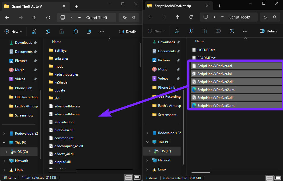Select the ReShade folder
The width and height of the screenshot is (283, 181).
click(x=61, y=82)
